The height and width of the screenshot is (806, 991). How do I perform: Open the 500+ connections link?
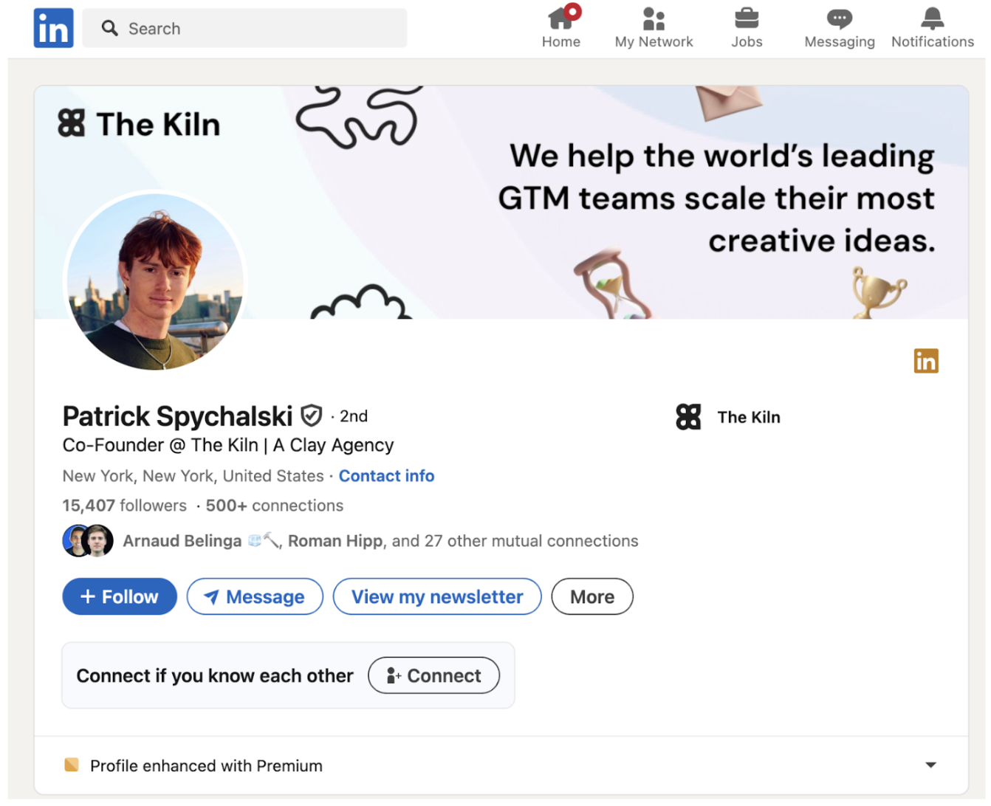click(275, 506)
